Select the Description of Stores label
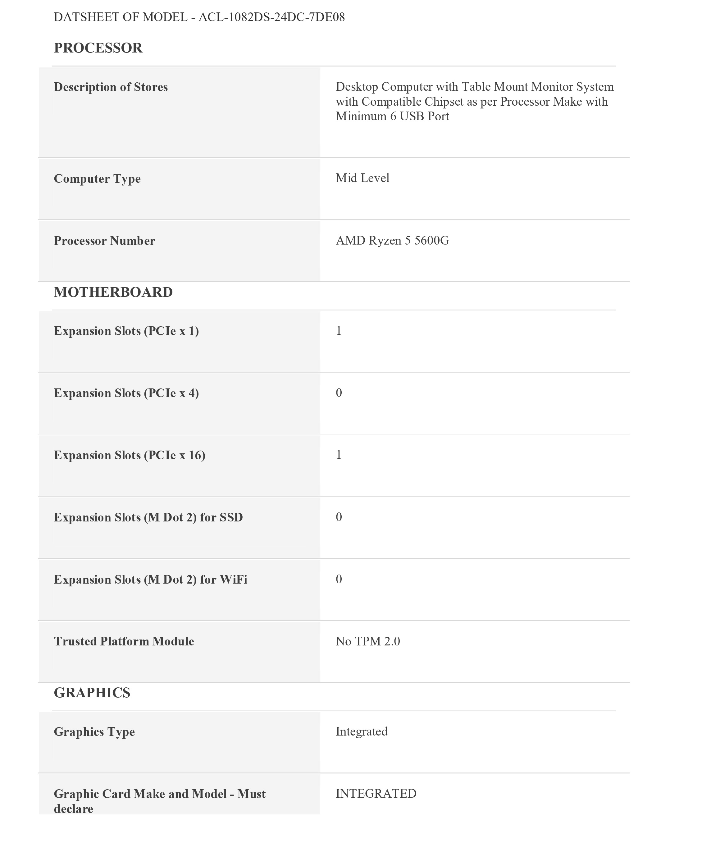711x853 pixels. click(x=111, y=87)
